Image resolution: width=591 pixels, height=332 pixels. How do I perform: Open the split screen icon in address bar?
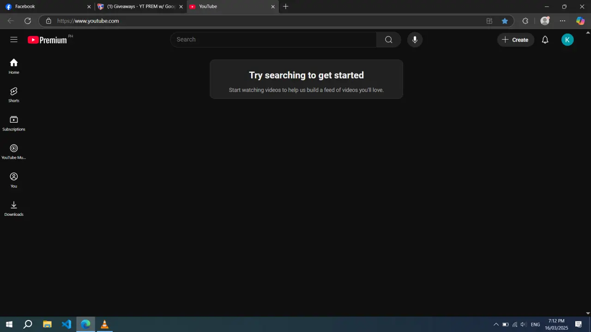(489, 21)
